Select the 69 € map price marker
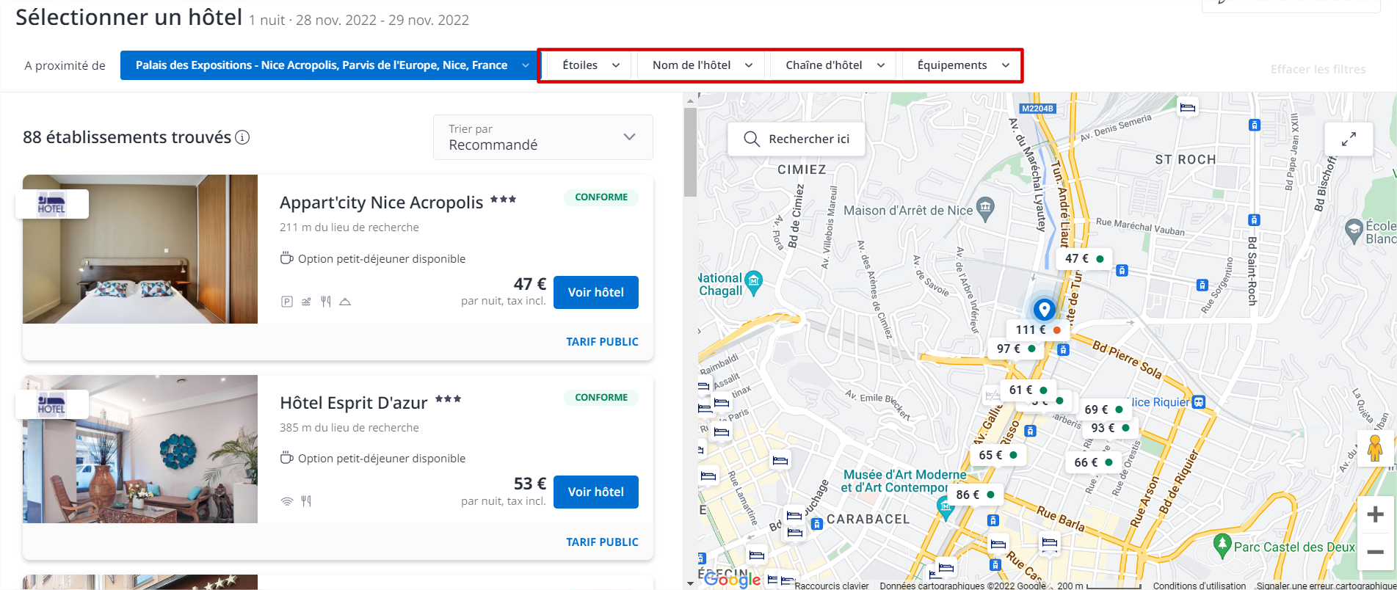Image resolution: width=1397 pixels, height=590 pixels. pos(1104,409)
